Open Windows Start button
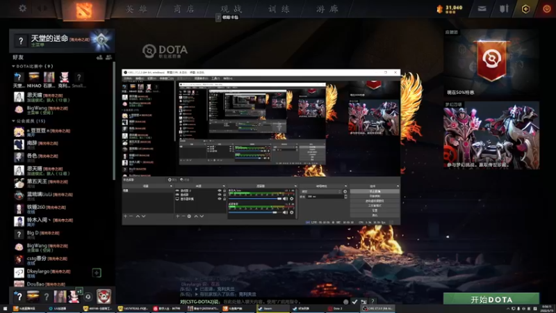Image resolution: width=556 pixels, height=313 pixels. coord(5,309)
